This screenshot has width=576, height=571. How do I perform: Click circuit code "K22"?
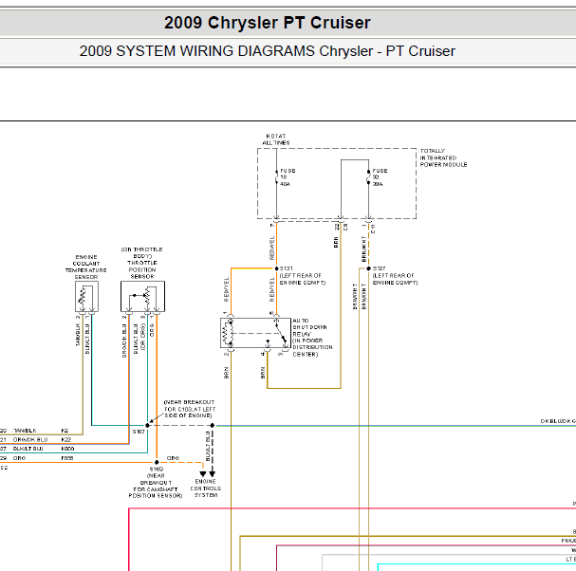(66, 439)
